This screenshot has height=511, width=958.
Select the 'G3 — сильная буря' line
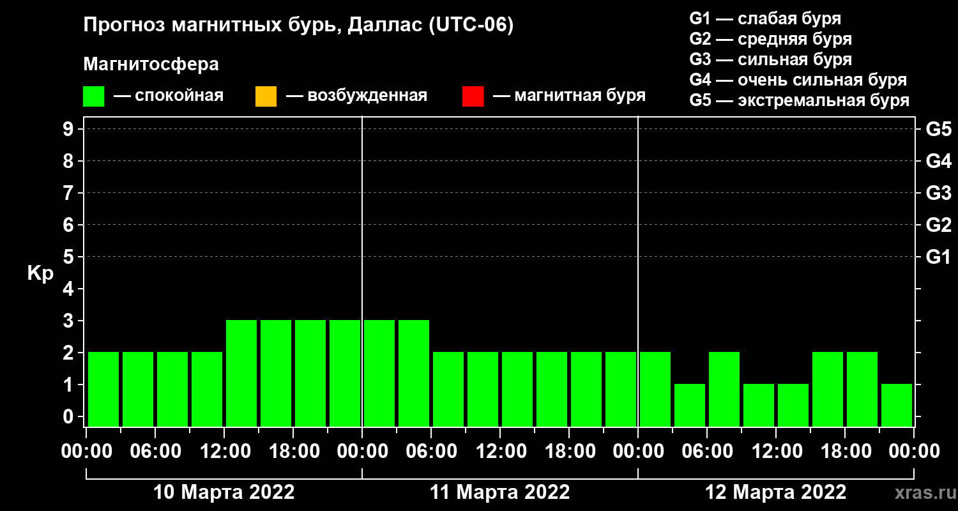click(x=770, y=59)
